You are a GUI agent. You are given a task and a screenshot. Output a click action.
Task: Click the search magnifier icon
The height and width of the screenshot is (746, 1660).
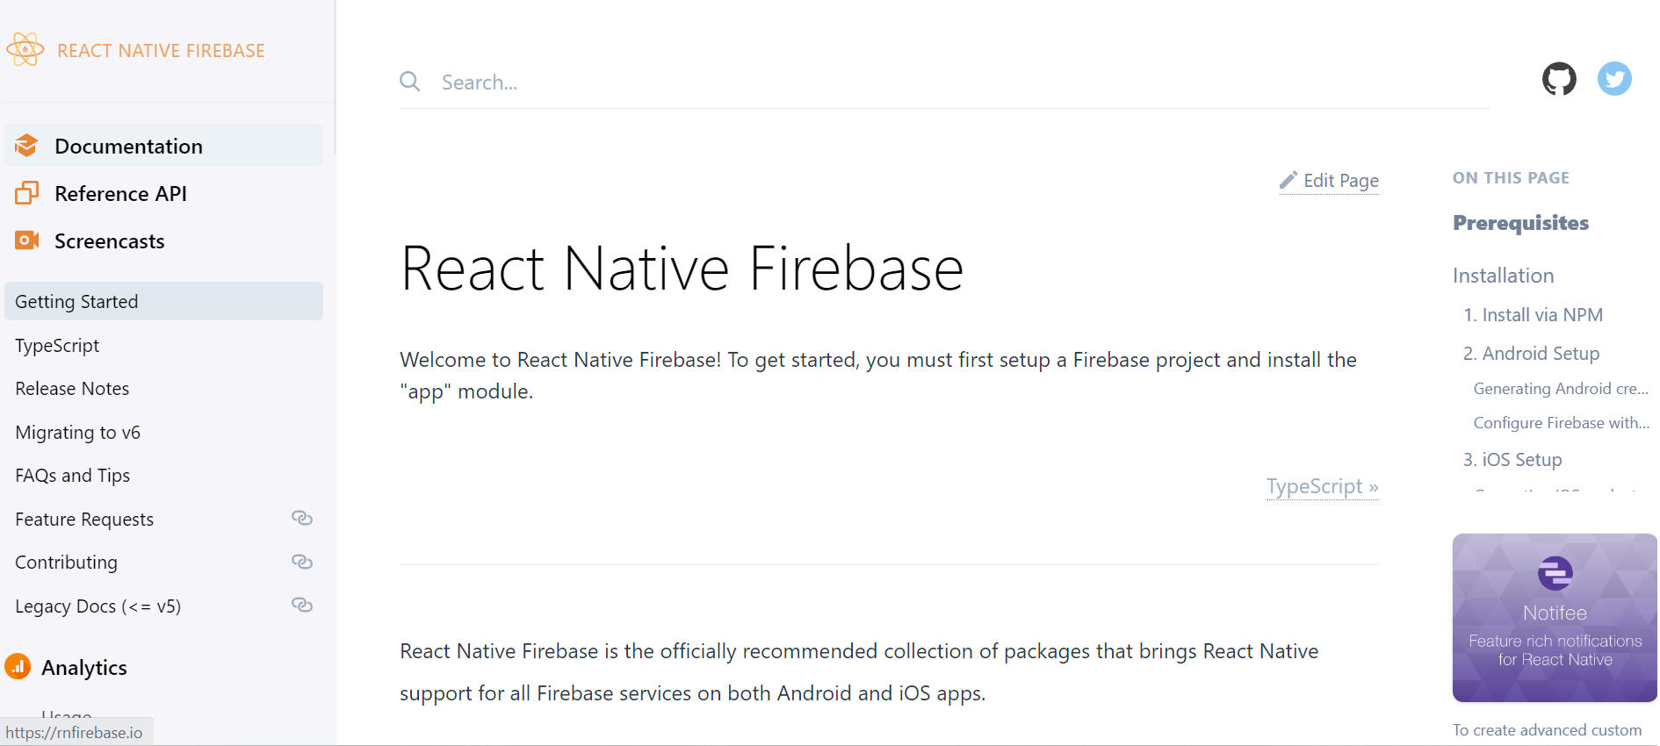(409, 81)
